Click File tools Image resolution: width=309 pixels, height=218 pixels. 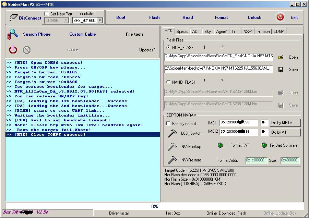[x=134, y=34]
